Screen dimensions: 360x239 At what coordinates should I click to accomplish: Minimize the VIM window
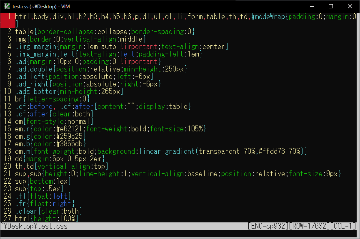pyautogui.click(x=312, y=6)
